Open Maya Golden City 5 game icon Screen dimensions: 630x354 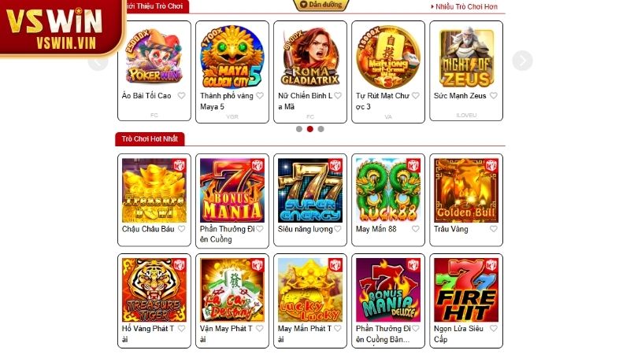(232, 57)
